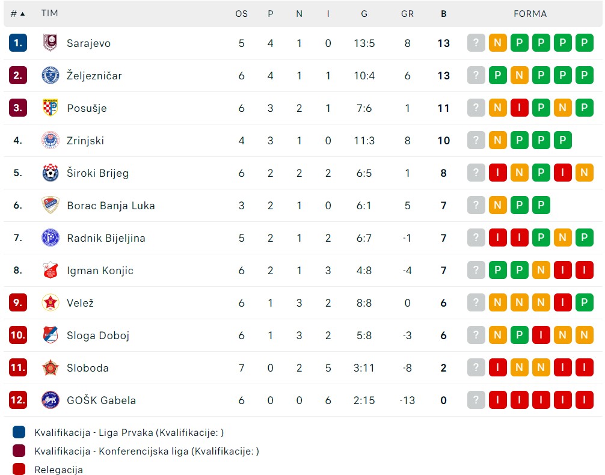Click the Željezničar club logo
Screen dimensions: 605x475
pos(51,75)
